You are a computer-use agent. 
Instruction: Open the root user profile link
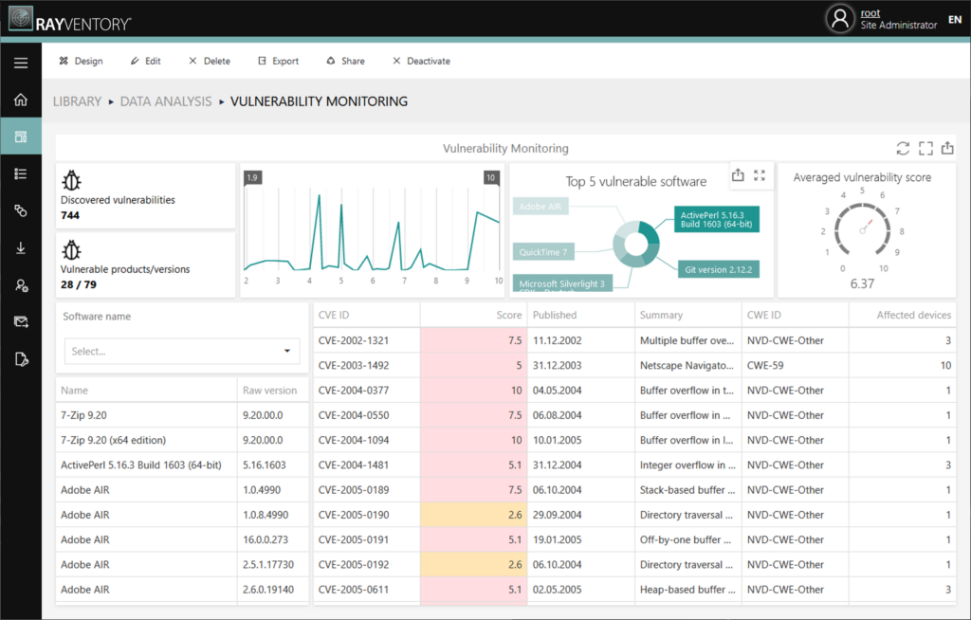(870, 13)
